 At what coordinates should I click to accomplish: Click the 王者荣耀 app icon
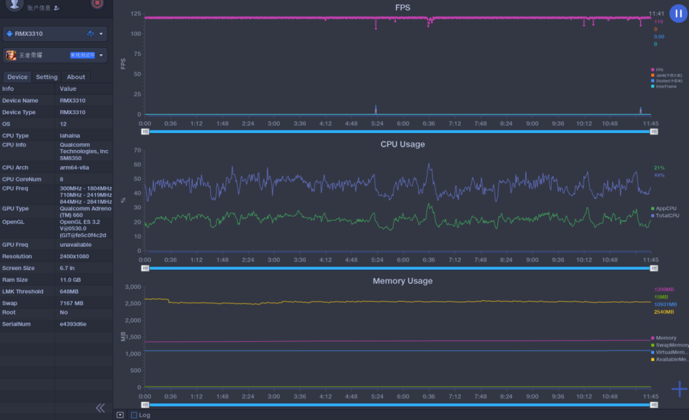11,56
